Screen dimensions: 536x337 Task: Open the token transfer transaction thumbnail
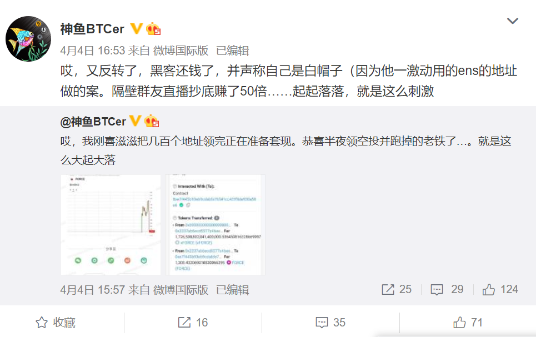[x=216, y=224]
